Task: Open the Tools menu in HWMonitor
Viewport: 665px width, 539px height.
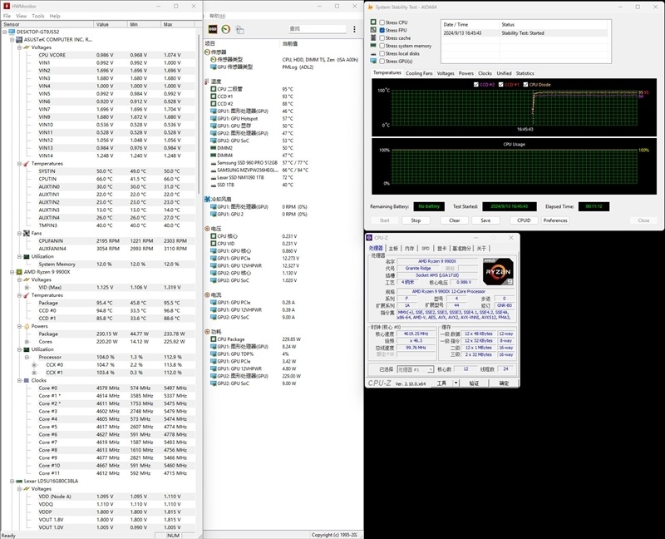Action: (37, 16)
